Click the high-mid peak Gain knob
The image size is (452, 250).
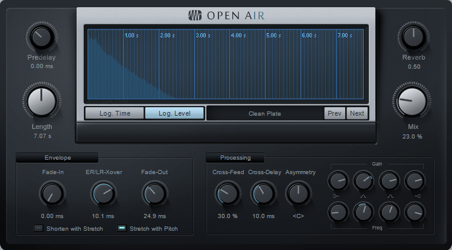pyautogui.click(x=389, y=181)
